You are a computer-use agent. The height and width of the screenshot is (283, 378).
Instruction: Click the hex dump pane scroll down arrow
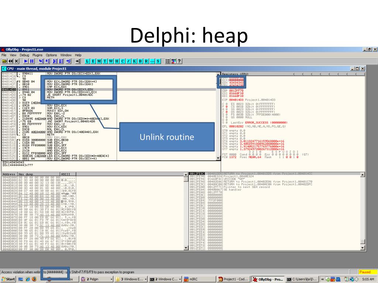click(x=186, y=248)
